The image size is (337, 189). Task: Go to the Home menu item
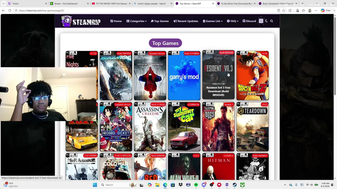pyautogui.click(x=116, y=21)
